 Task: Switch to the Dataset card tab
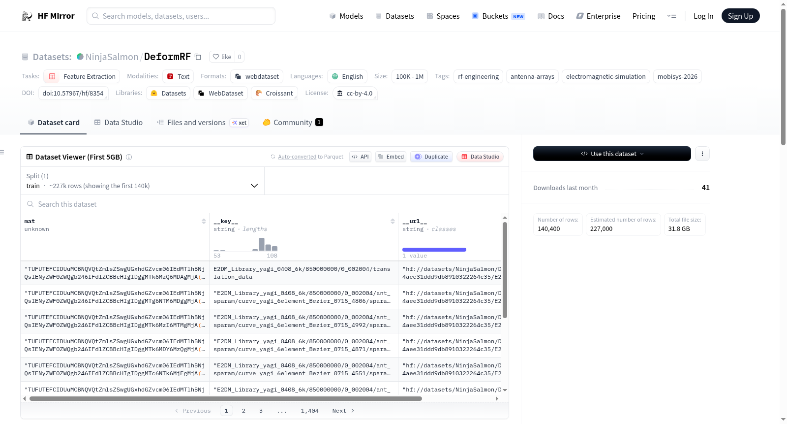(54, 123)
